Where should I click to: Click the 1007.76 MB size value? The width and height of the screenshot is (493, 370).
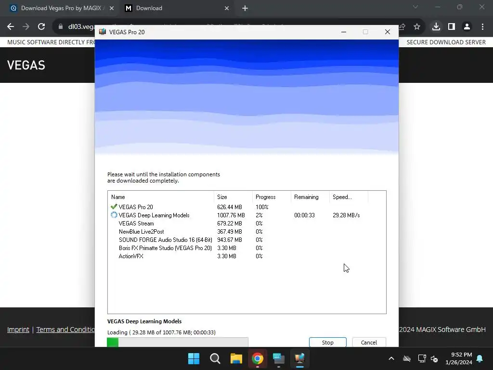(231, 215)
